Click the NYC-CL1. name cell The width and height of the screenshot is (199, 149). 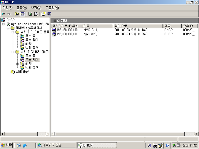[90, 30]
